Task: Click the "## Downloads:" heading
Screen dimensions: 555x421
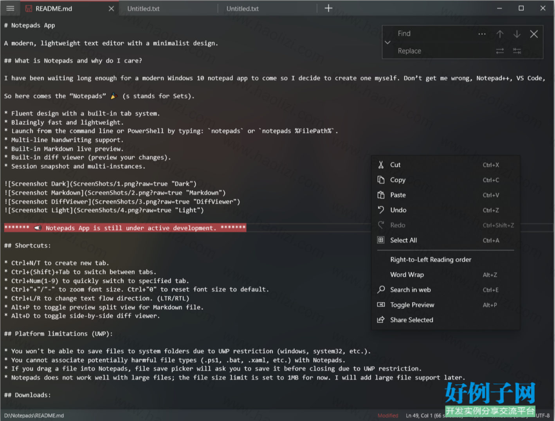Action: [x=27, y=395]
